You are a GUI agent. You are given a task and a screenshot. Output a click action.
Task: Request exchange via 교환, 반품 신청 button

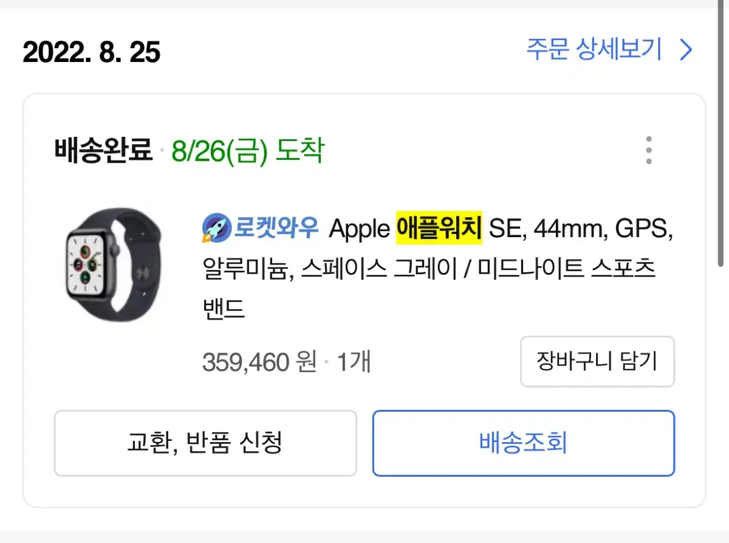tap(205, 443)
